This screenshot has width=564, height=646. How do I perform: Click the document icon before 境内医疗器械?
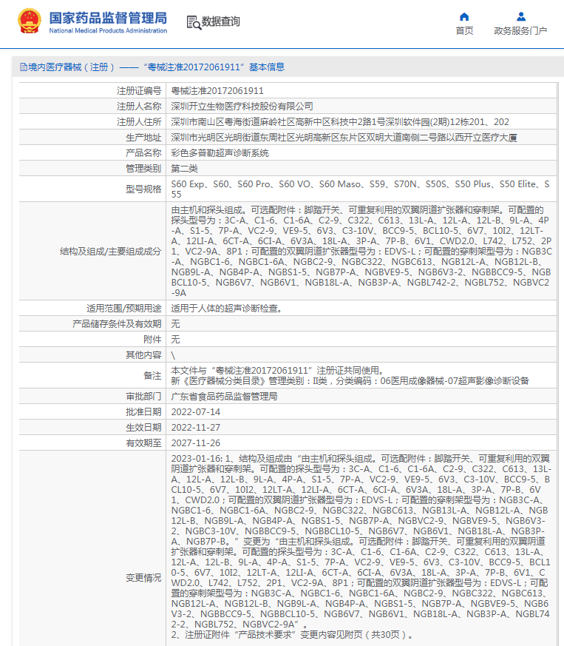click(24, 67)
